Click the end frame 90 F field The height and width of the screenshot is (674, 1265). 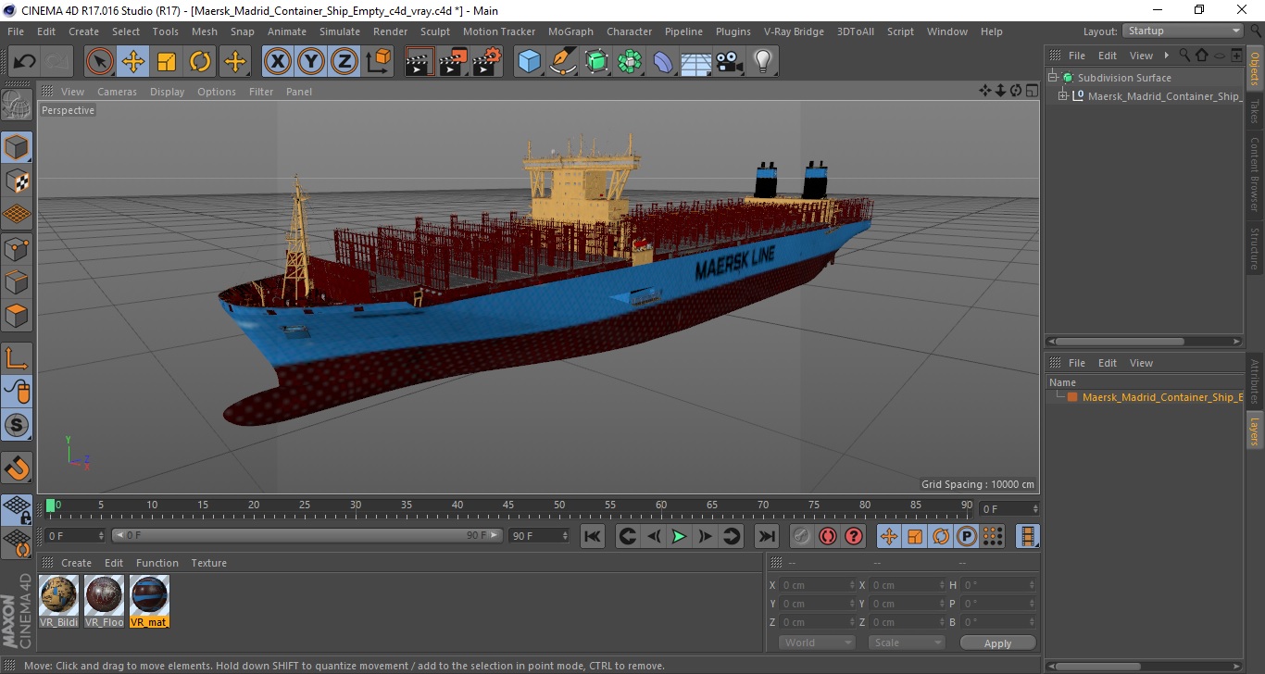(539, 535)
